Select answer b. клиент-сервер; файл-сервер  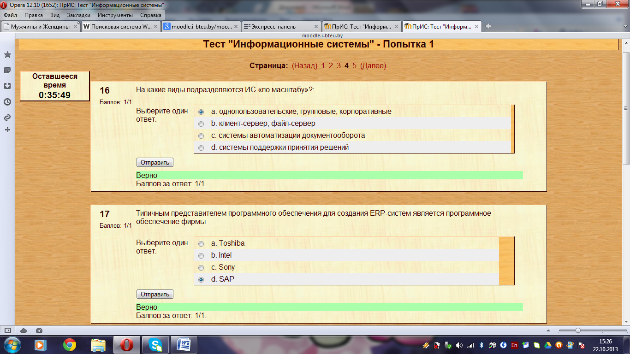201,124
